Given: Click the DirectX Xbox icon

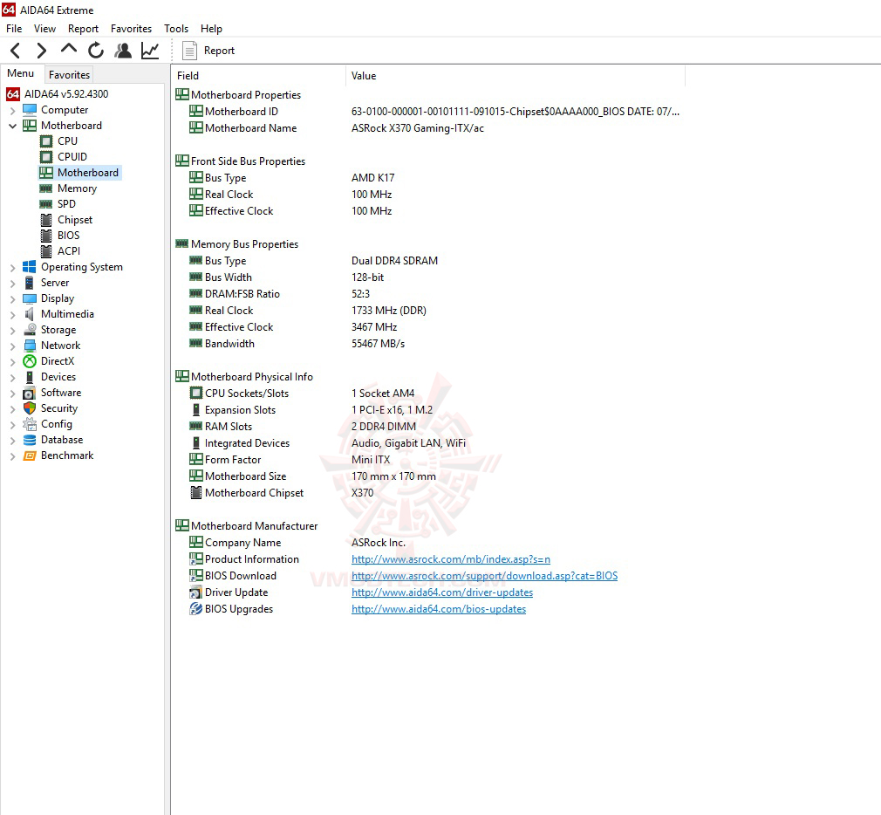Looking at the screenshot, I should click(x=29, y=361).
